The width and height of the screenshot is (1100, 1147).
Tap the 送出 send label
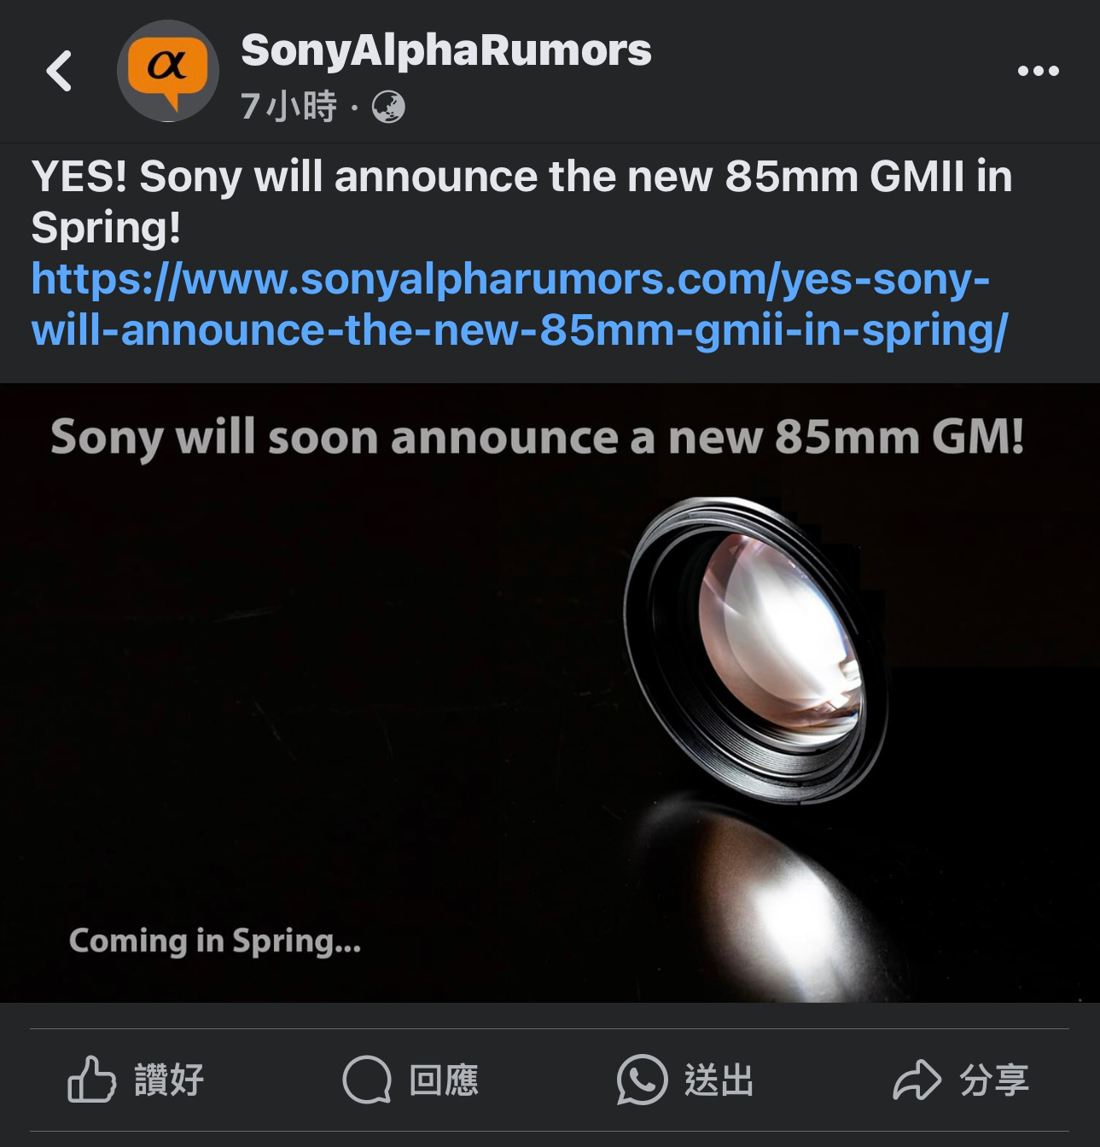click(x=719, y=1080)
